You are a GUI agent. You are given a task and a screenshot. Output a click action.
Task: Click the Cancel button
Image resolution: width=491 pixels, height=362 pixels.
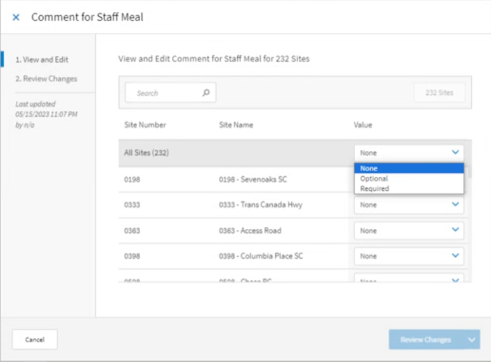[35, 339]
